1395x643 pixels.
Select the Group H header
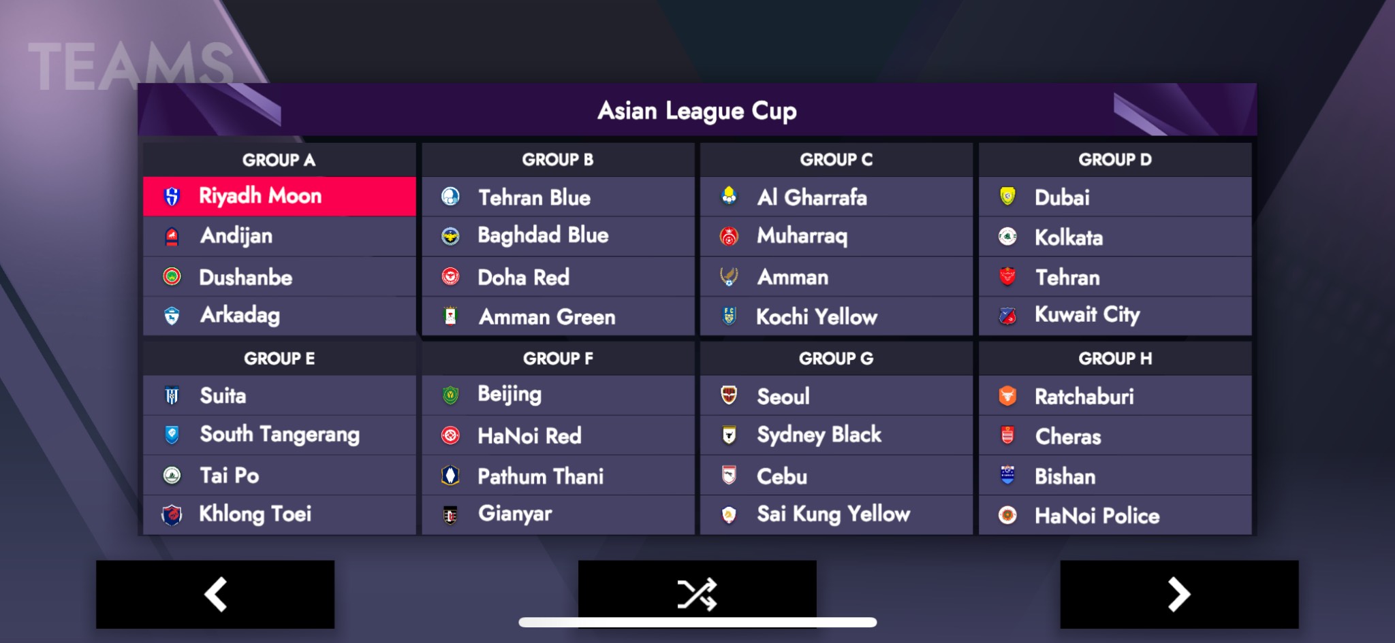pyautogui.click(x=1114, y=359)
